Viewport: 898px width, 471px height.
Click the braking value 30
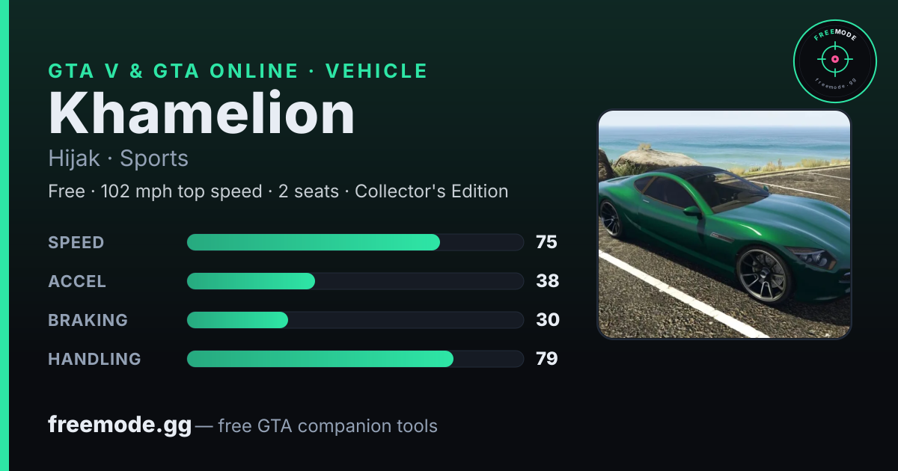548,320
